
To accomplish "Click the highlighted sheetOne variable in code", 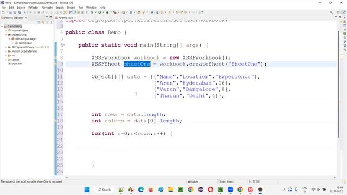I will pyautogui.click(x=137, y=64).
